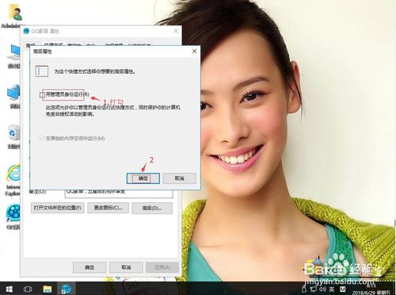
Task: Click the 高级(D)... button
Action: 152,209
